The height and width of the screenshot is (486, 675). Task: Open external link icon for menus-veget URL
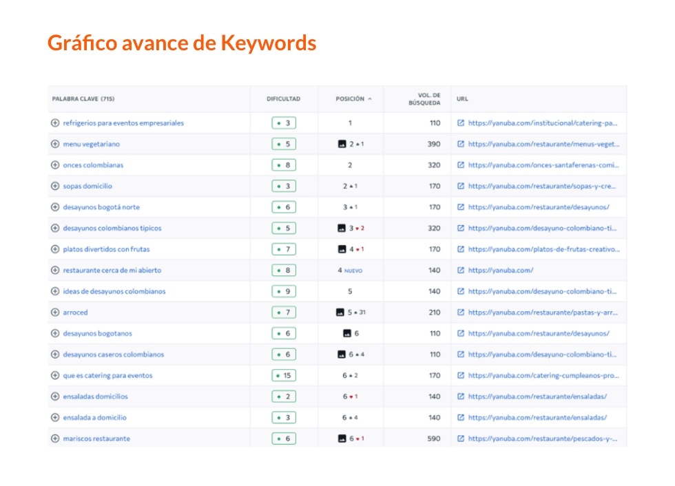coord(461,144)
